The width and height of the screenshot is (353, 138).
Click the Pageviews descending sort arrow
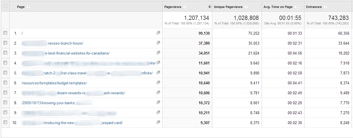coord(209,7)
